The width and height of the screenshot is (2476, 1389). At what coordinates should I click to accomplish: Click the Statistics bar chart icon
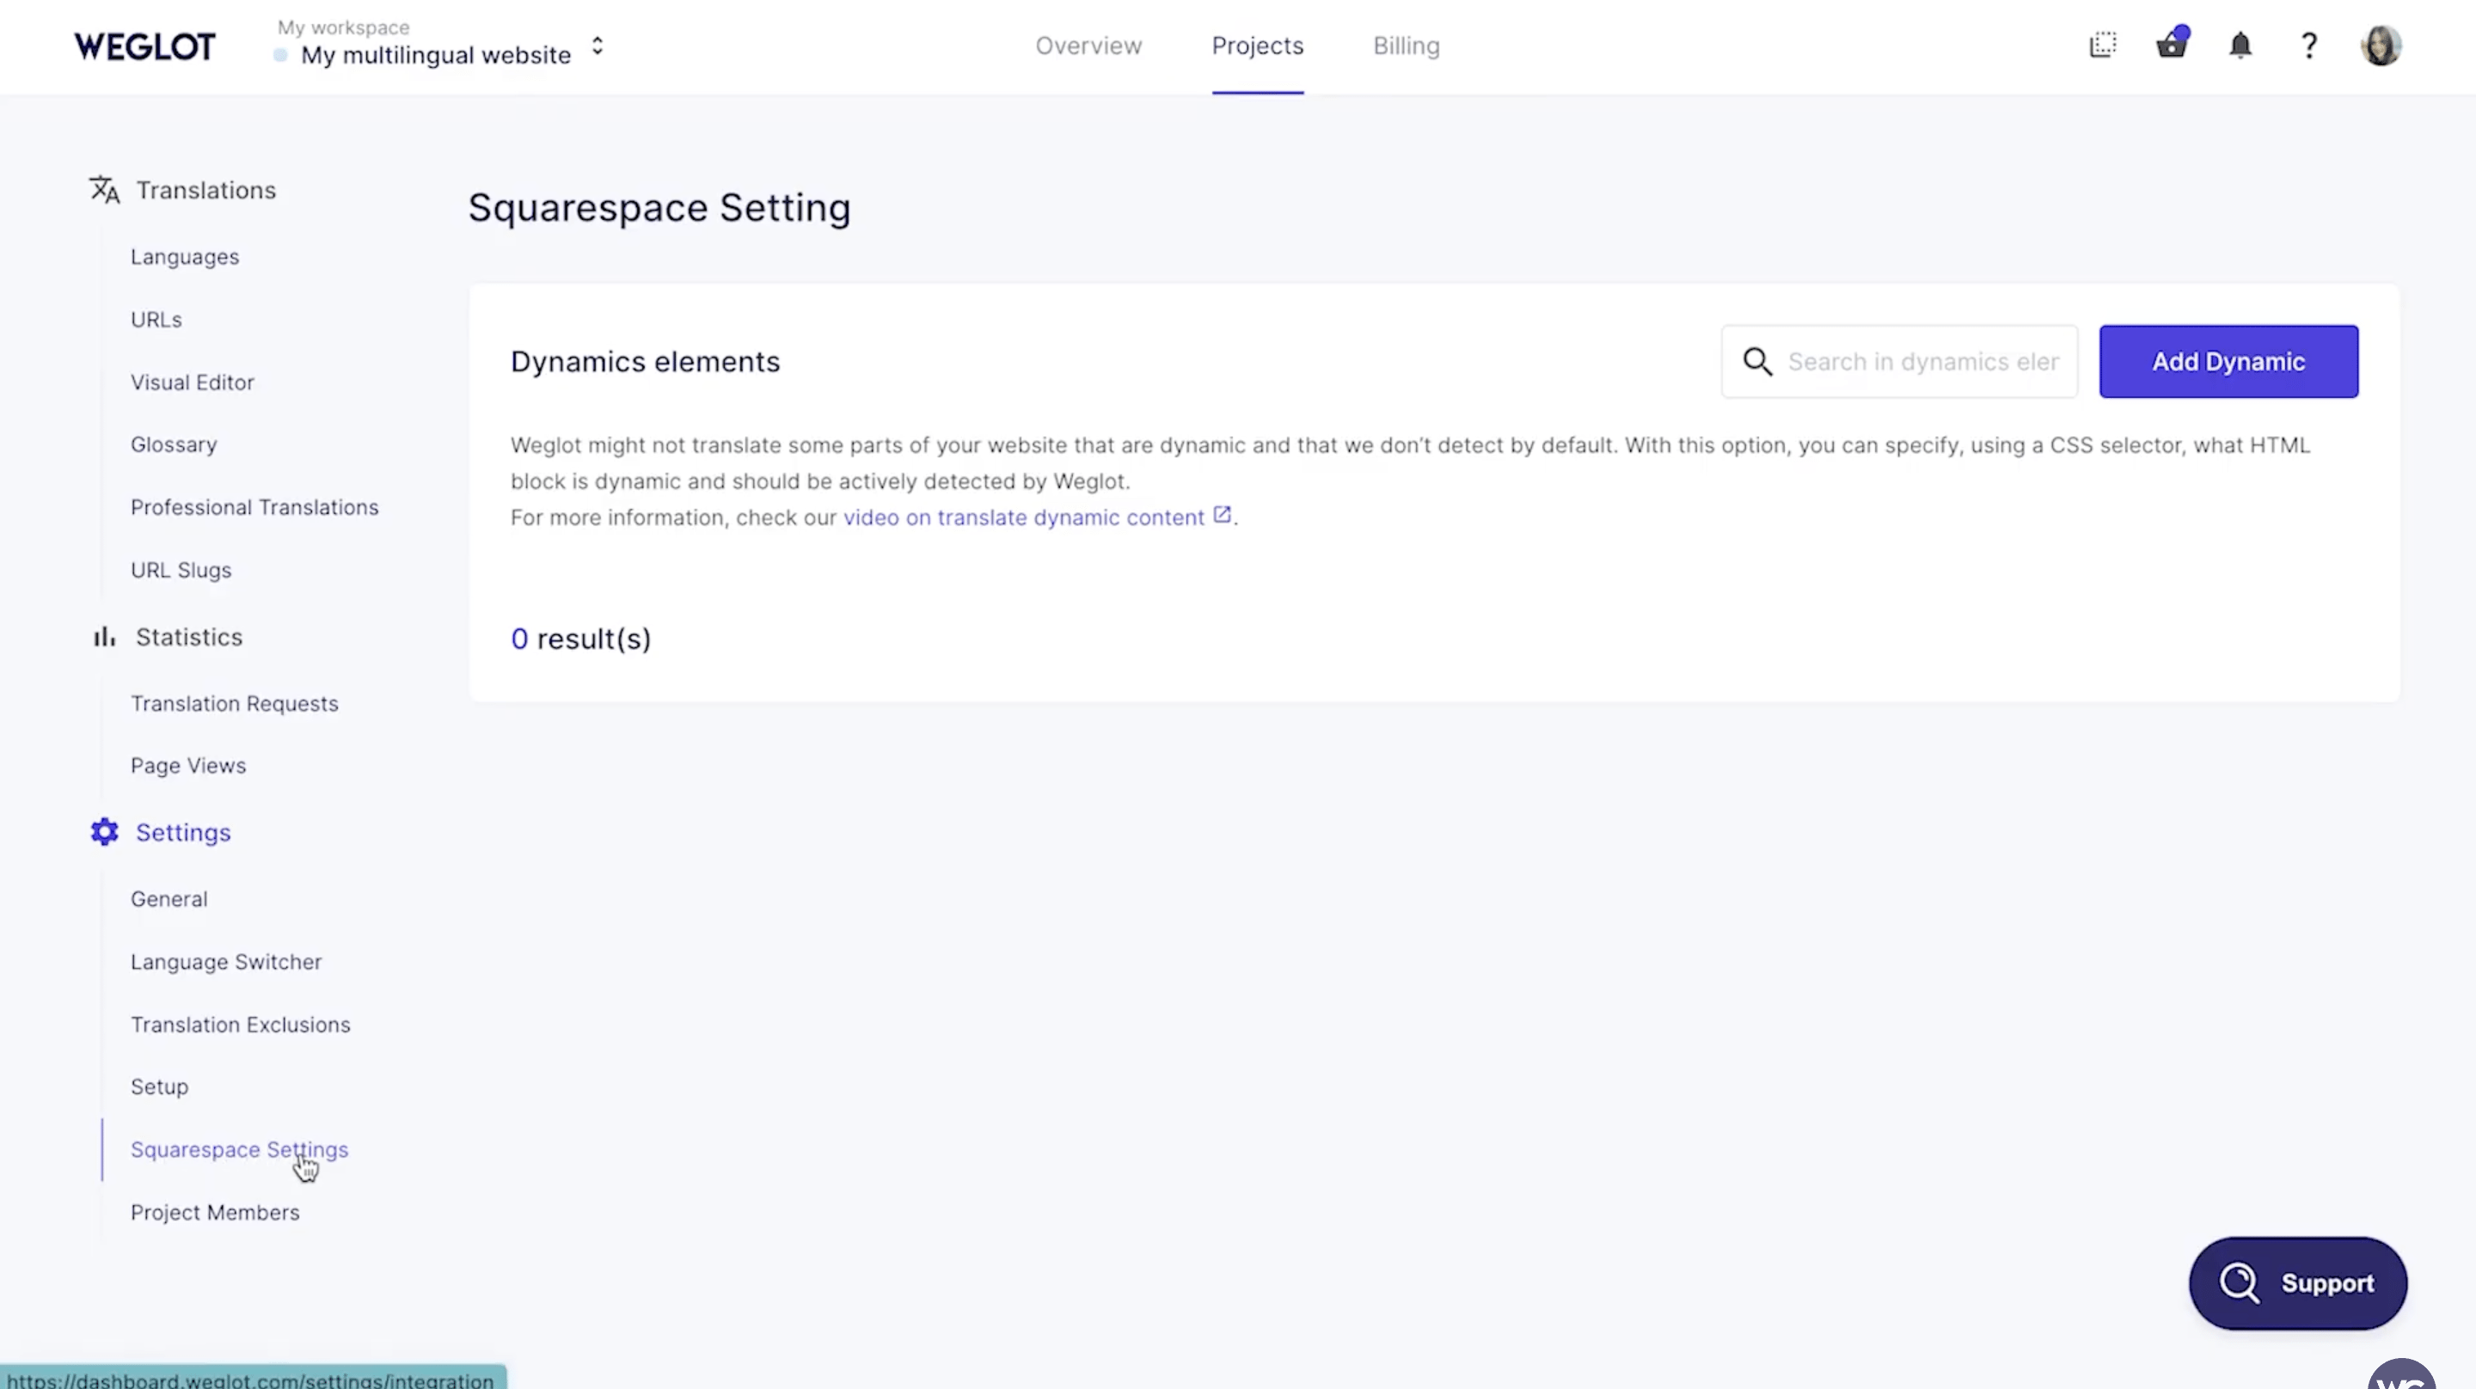(104, 636)
